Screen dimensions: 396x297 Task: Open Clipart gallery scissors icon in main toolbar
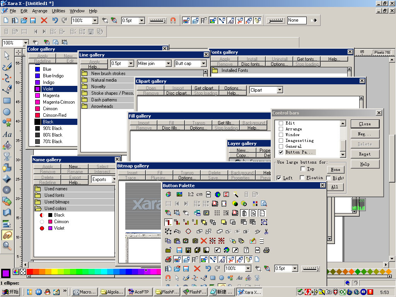point(240,20)
